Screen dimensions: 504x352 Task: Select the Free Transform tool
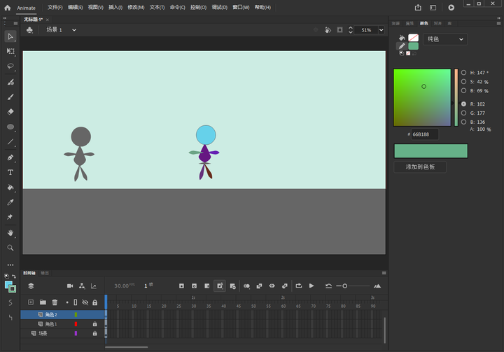pos(10,51)
